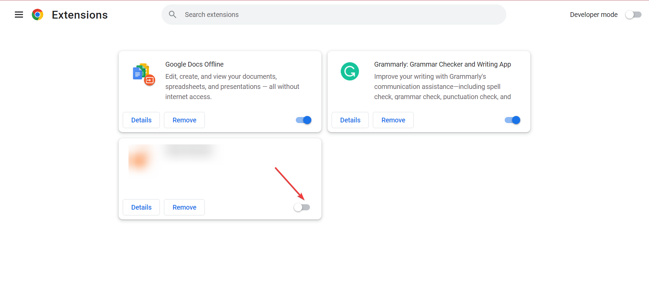This screenshot has height=305, width=649.
Task: Click the Google Docs Offline card
Action: coord(220,91)
